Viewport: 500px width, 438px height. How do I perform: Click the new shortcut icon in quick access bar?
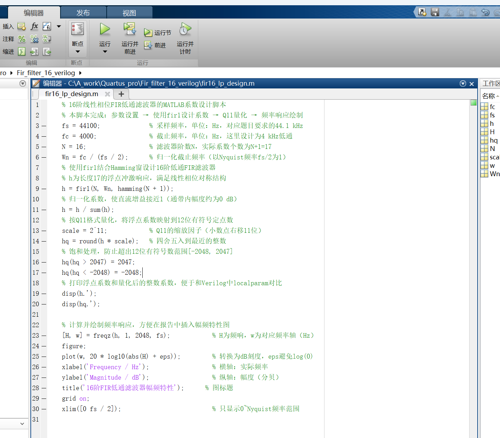422,12
